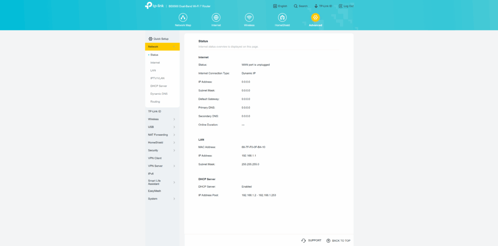Screen dimensions: 498x246
Task: Expand the Smart Life Assistant chevron
Action: (x=174, y=182)
